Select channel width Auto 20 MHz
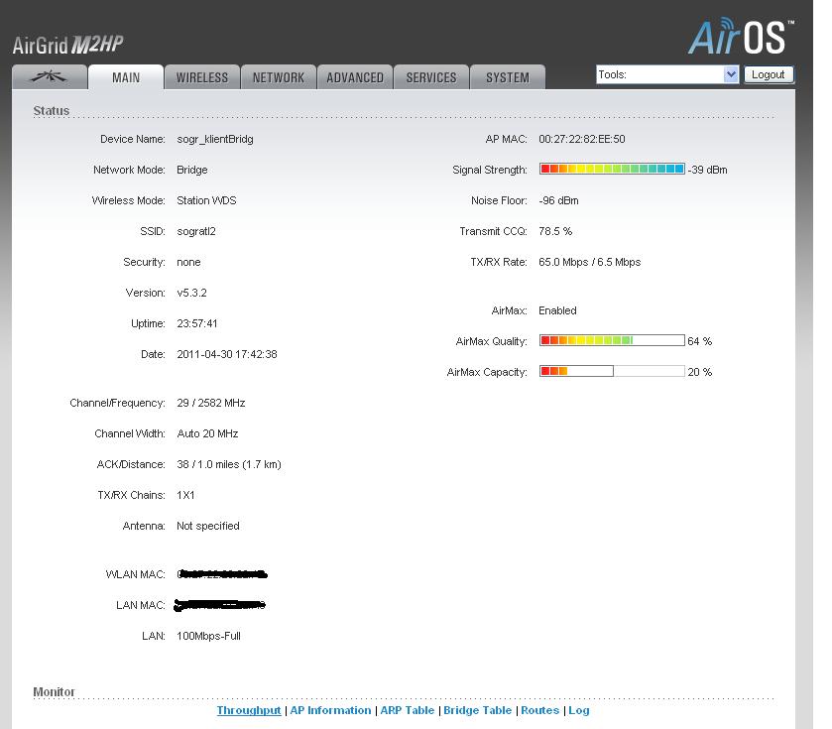The height and width of the screenshot is (729, 832). 207,434
